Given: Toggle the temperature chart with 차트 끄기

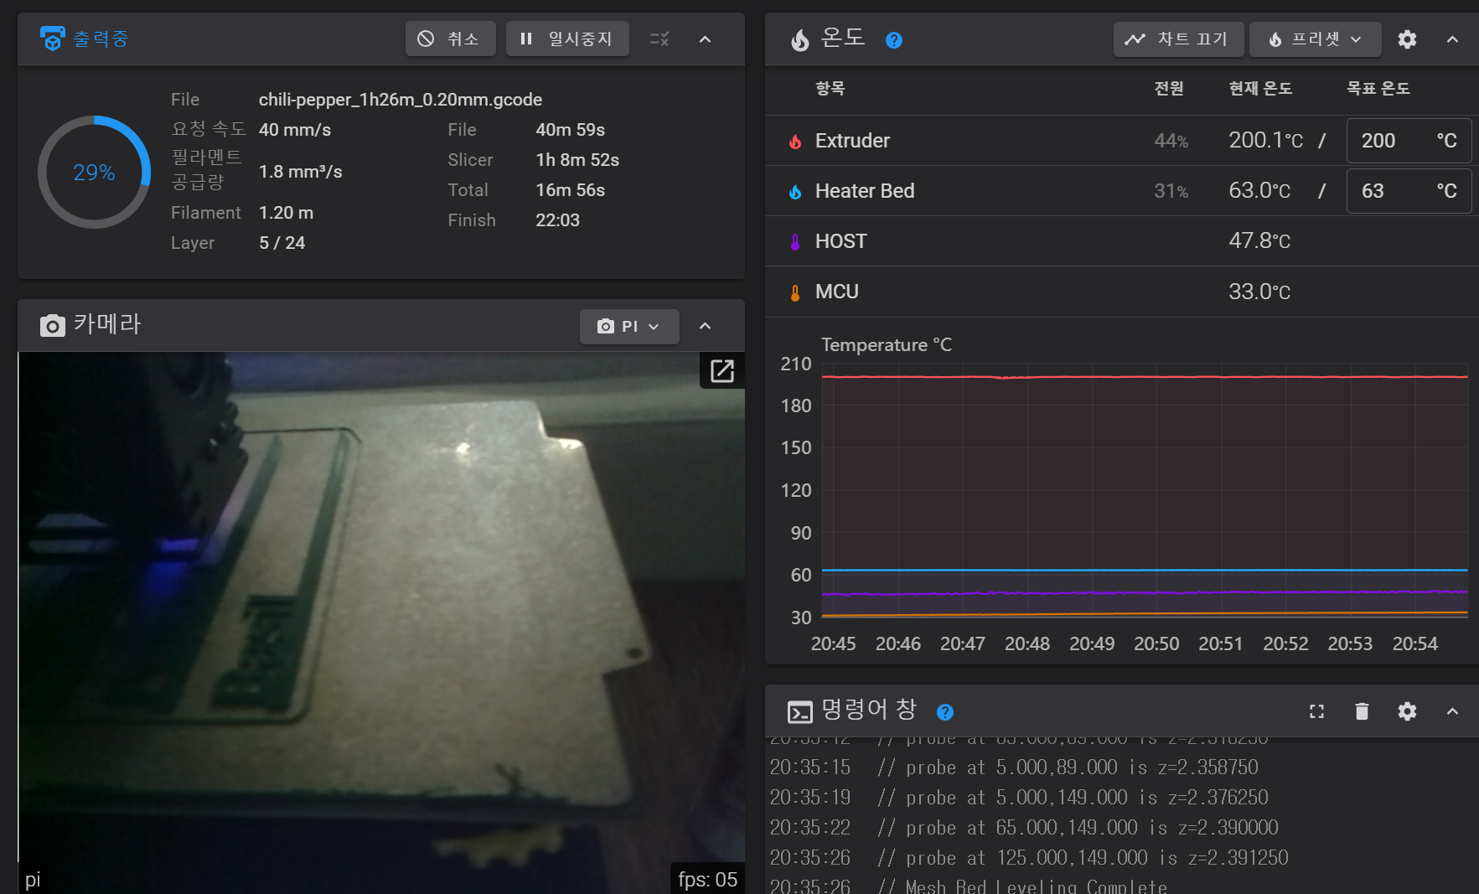Looking at the screenshot, I should pyautogui.click(x=1178, y=39).
